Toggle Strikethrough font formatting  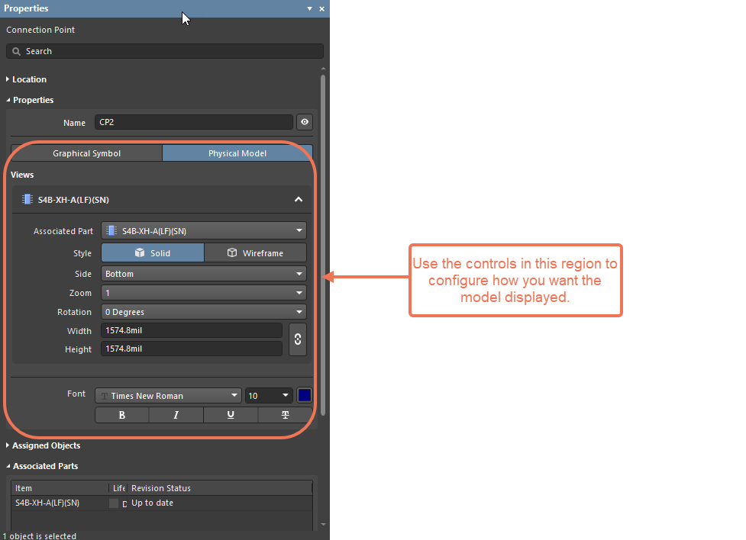285,415
